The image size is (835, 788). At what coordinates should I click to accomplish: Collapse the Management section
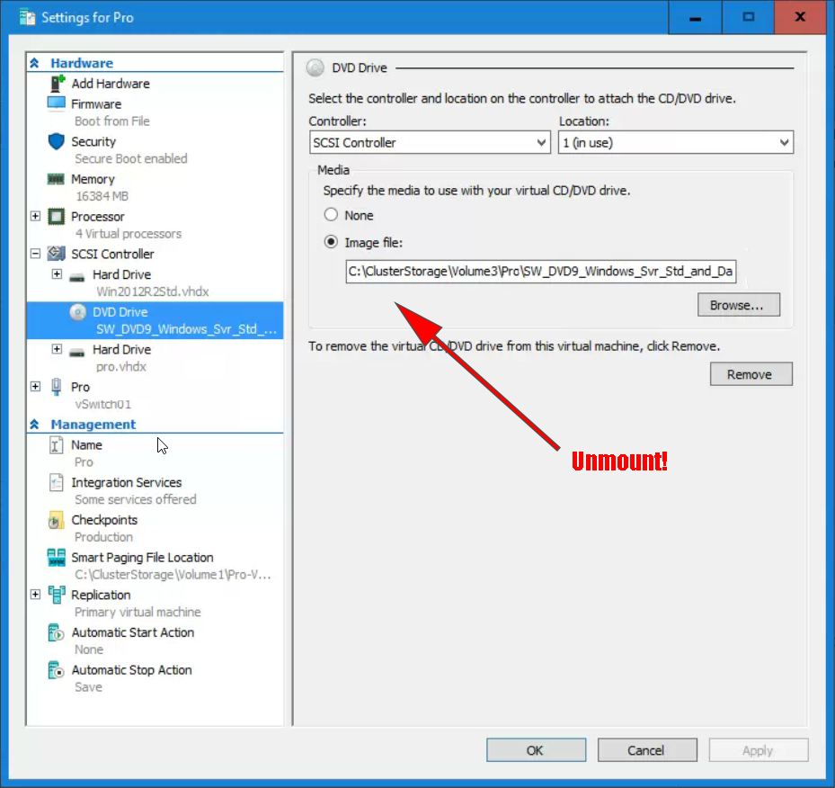point(35,424)
